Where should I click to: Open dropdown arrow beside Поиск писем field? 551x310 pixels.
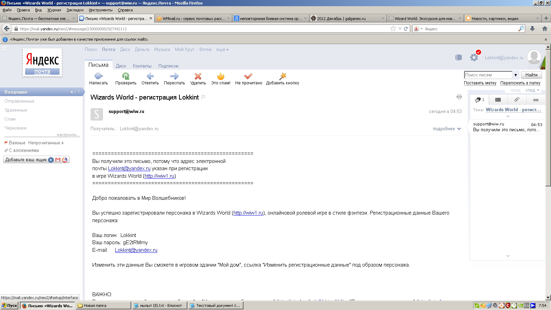(x=516, y=75)
